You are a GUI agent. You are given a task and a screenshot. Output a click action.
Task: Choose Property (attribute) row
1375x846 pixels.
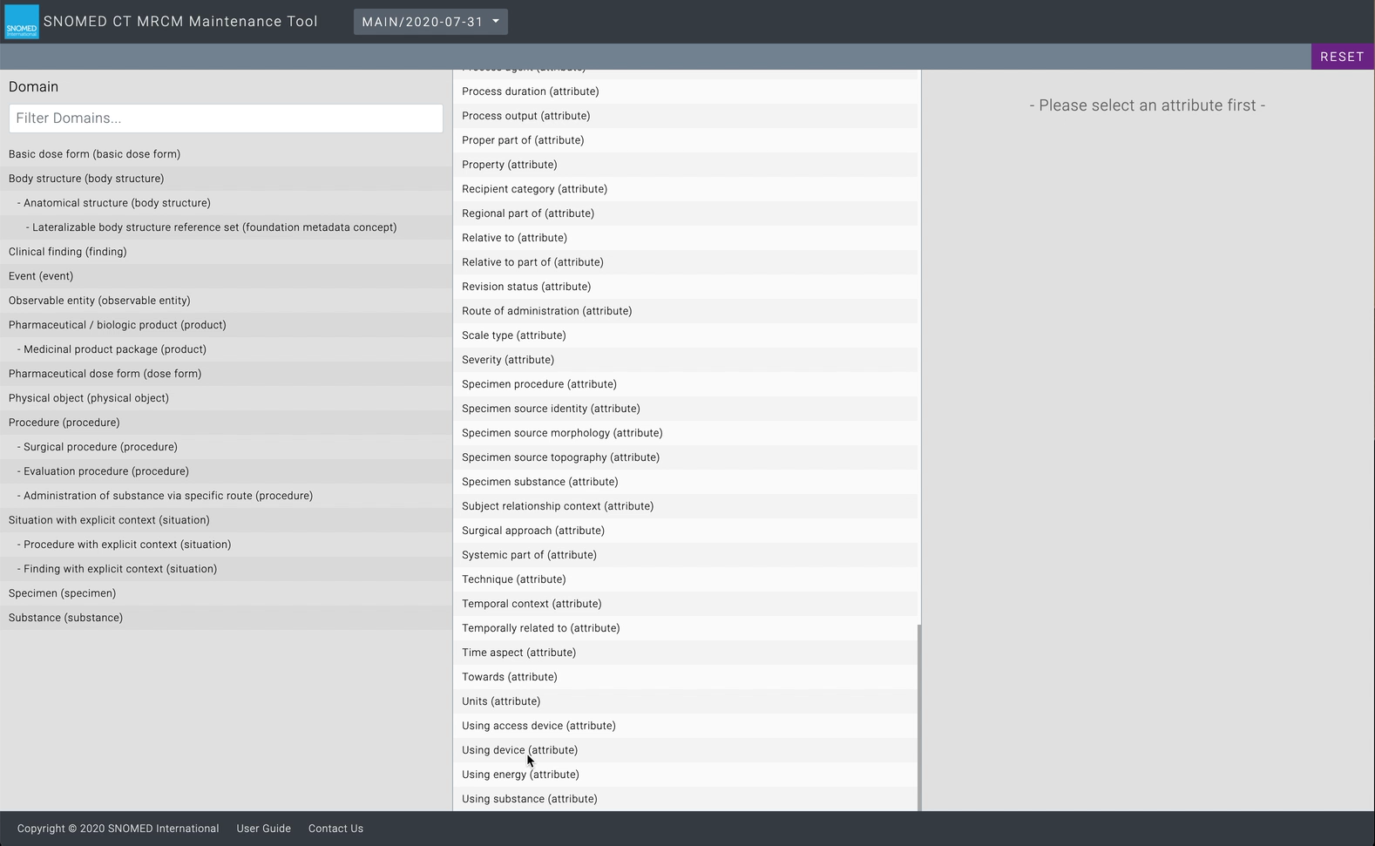coord(685,165)
